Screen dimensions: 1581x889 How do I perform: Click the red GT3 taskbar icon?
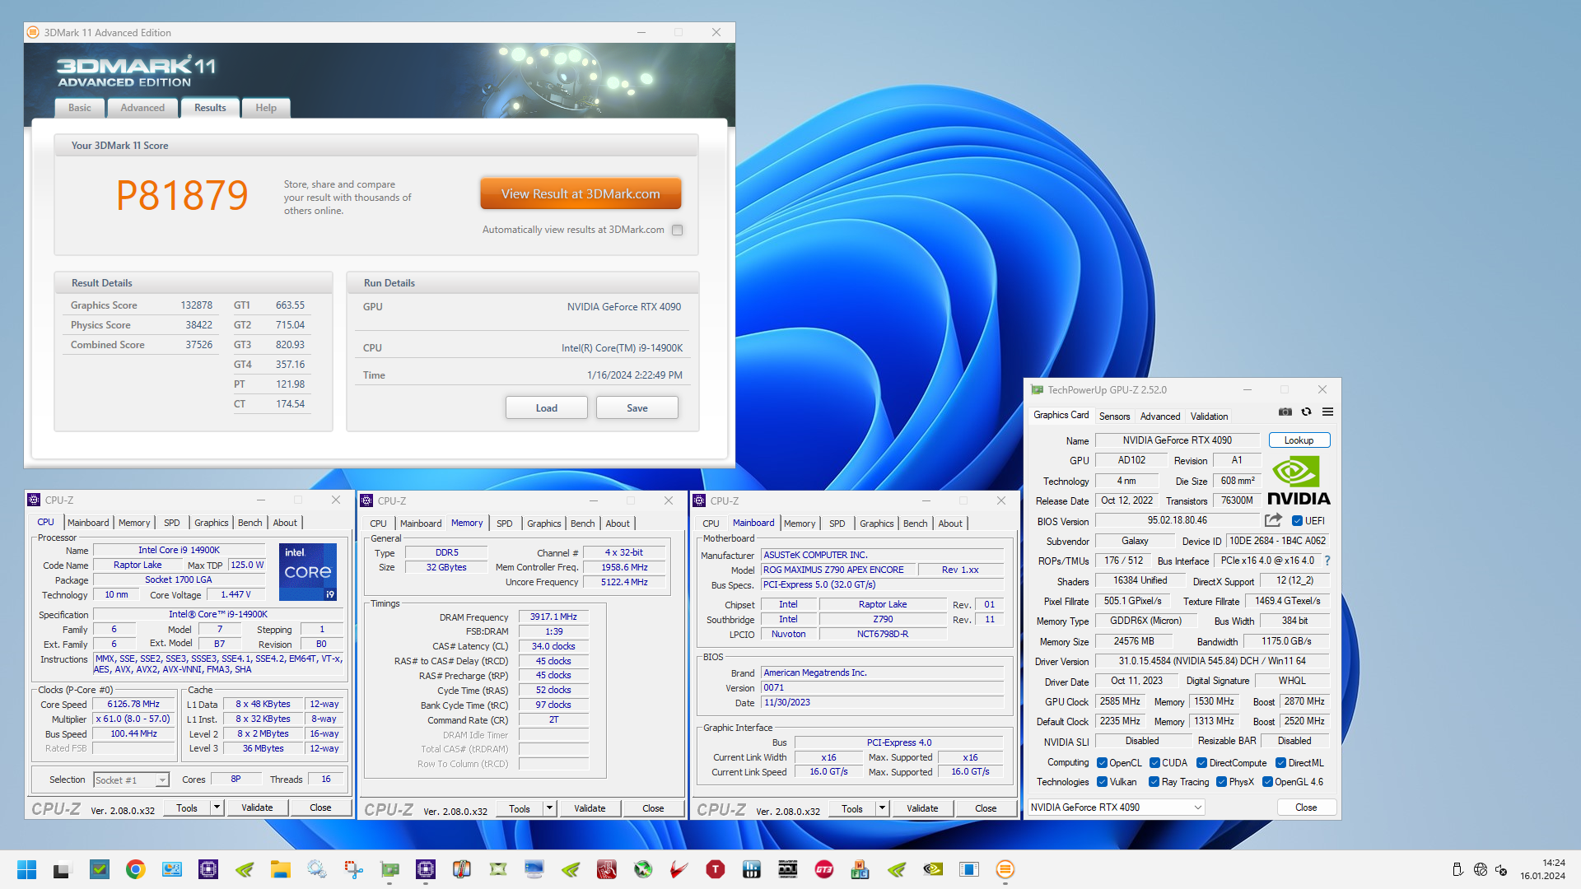(824, 869)
